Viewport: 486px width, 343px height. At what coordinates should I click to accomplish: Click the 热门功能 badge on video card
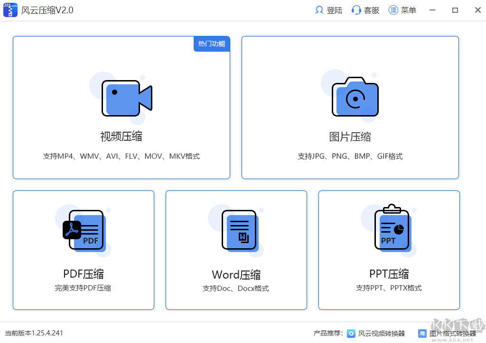(x=212, y=44)
